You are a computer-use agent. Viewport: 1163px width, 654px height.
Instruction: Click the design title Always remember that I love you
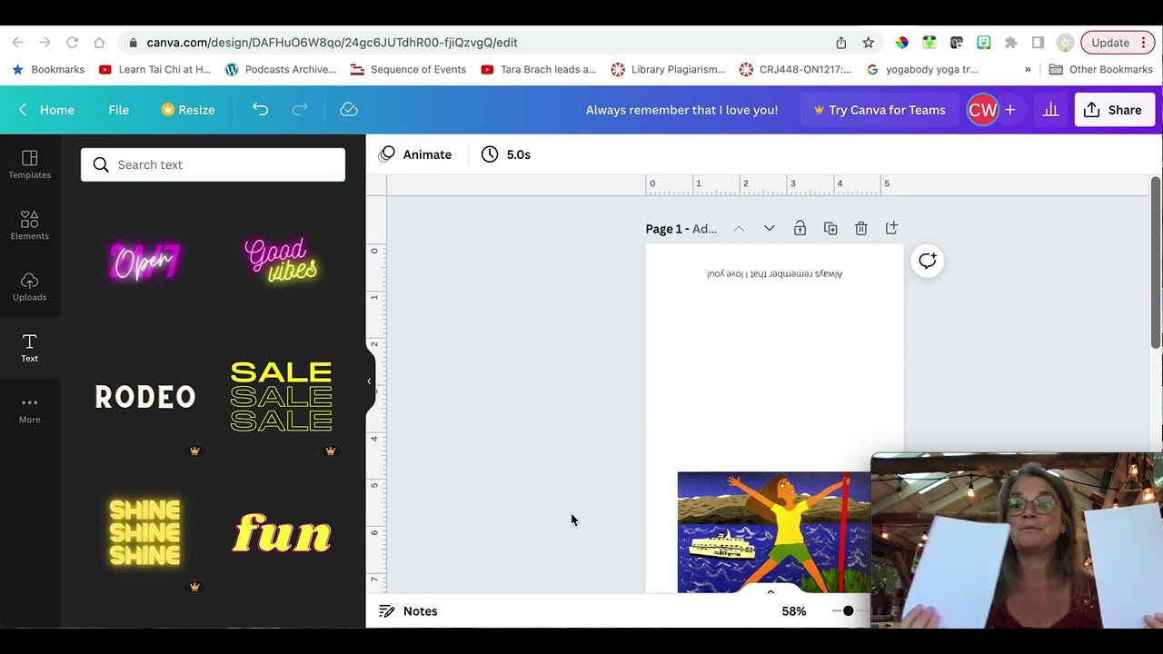click(681, 110)
